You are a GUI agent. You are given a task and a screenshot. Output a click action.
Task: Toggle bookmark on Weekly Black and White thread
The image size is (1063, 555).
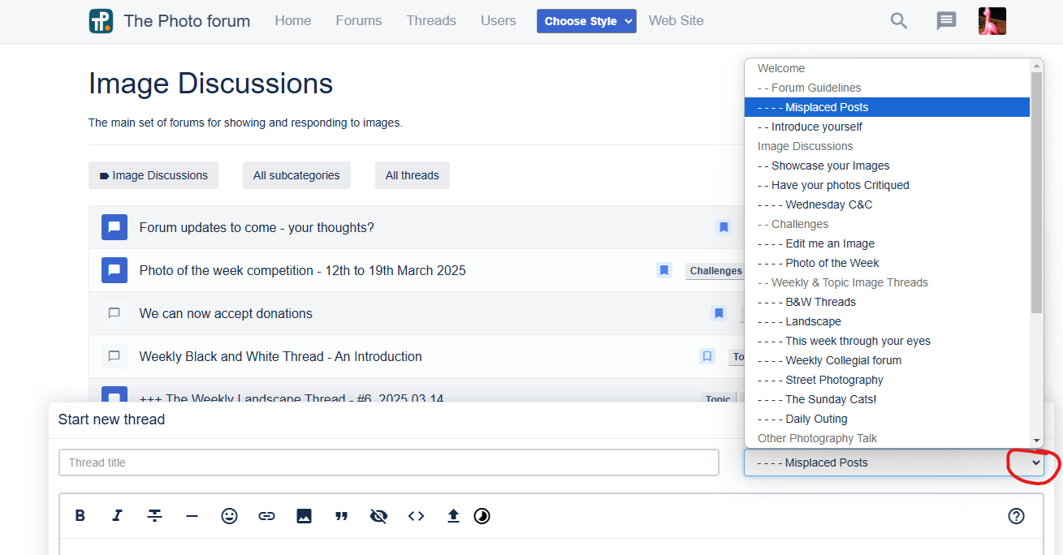[707, 356]
